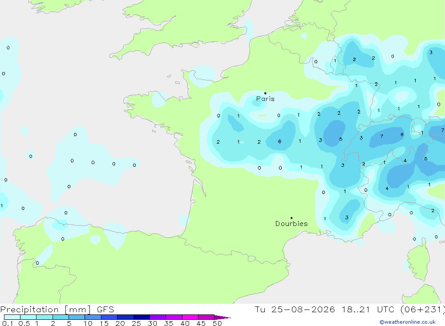Click the '(06+231)' forecast offset text
Image resolution: width=445 pixels, height=326 pixels.
tap(422, 310)
